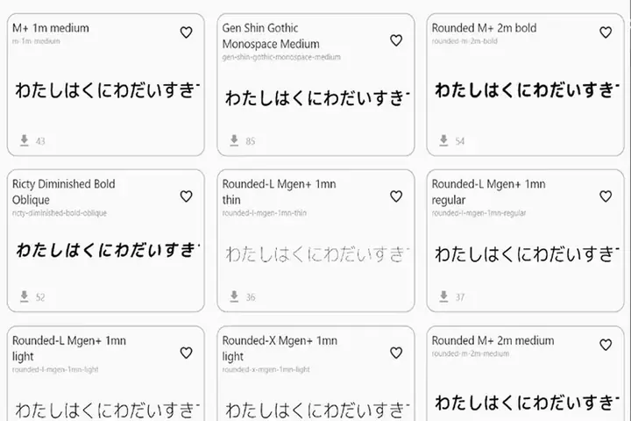Click the Ricty Diminished Bold Oblique preview text
Screen dimensions: 631x421
[x=108, y=250]
